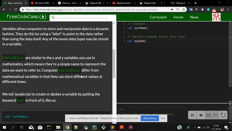Viewport: 232px width, 131px height.
Task: Open the purple circular extension icon
Action: coord(202,9)
